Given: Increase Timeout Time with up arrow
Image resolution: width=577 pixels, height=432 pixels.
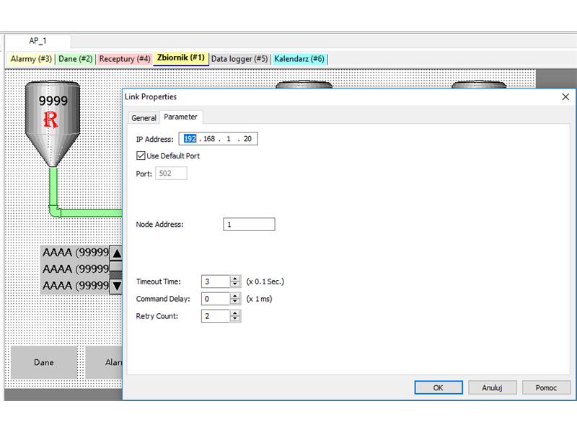Looking at the screenshot, I should (x=235, y=279).
